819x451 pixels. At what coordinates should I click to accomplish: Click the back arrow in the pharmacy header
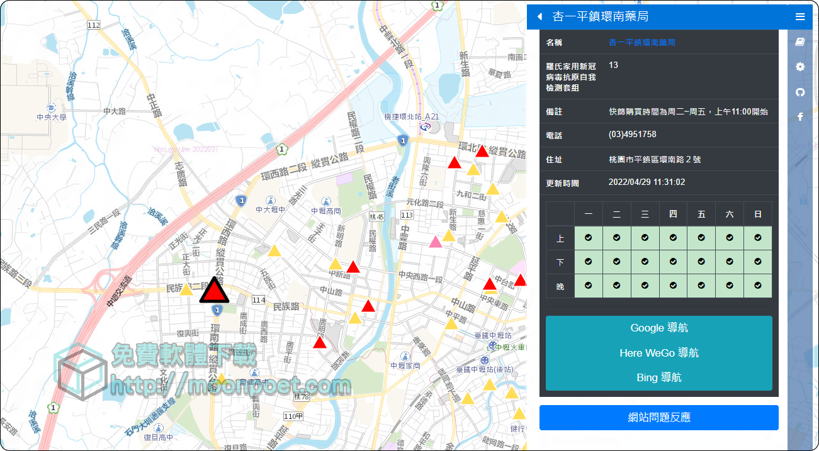539,17
